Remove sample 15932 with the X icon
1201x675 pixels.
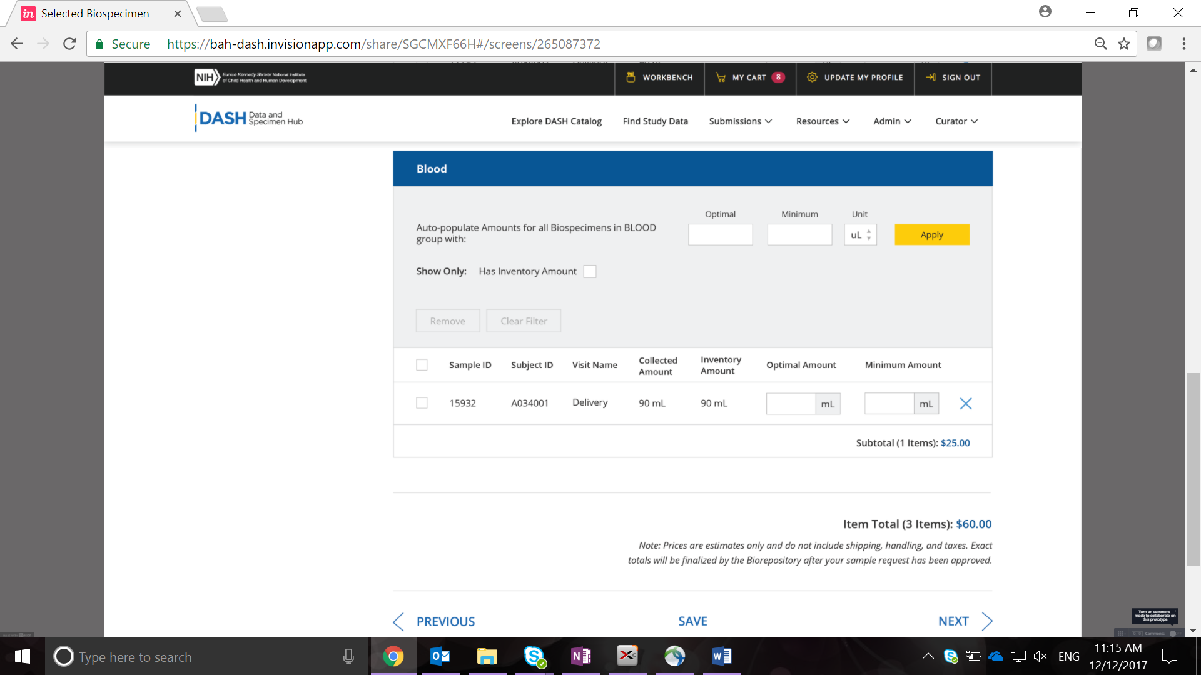pos(966,404)
